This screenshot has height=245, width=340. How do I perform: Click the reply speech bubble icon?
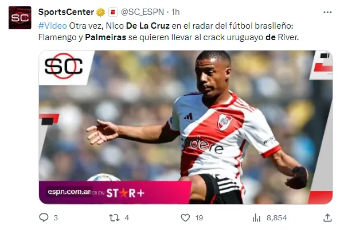click(x=44, y=217)
